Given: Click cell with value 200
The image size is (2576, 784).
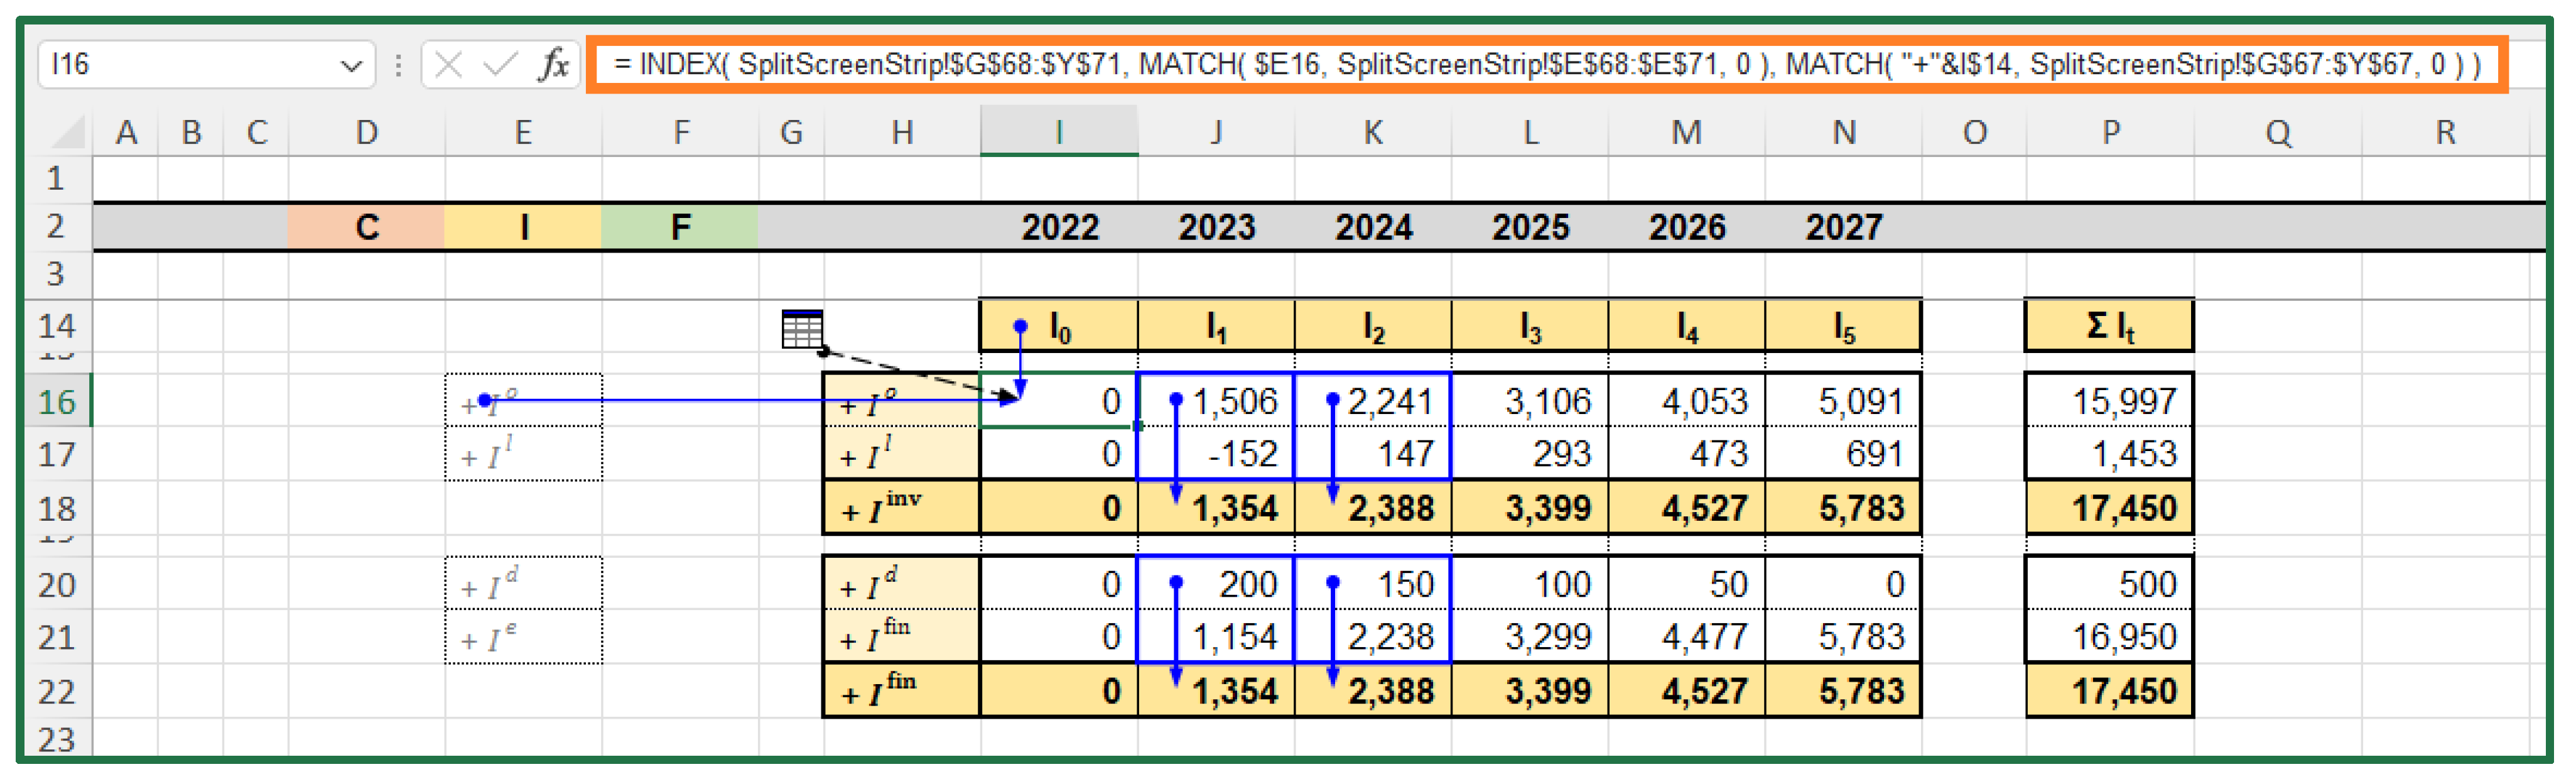Looking at the screenshot, I should click(x=1216, y=584).
